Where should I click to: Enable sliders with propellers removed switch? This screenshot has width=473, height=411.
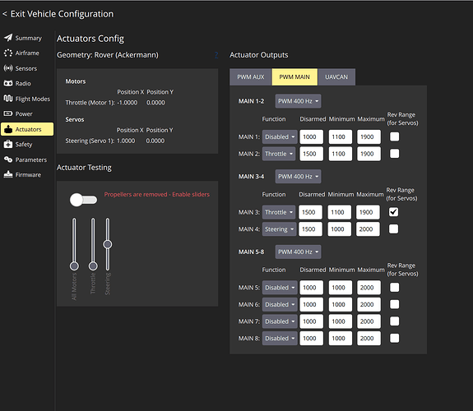pos(83,200)
